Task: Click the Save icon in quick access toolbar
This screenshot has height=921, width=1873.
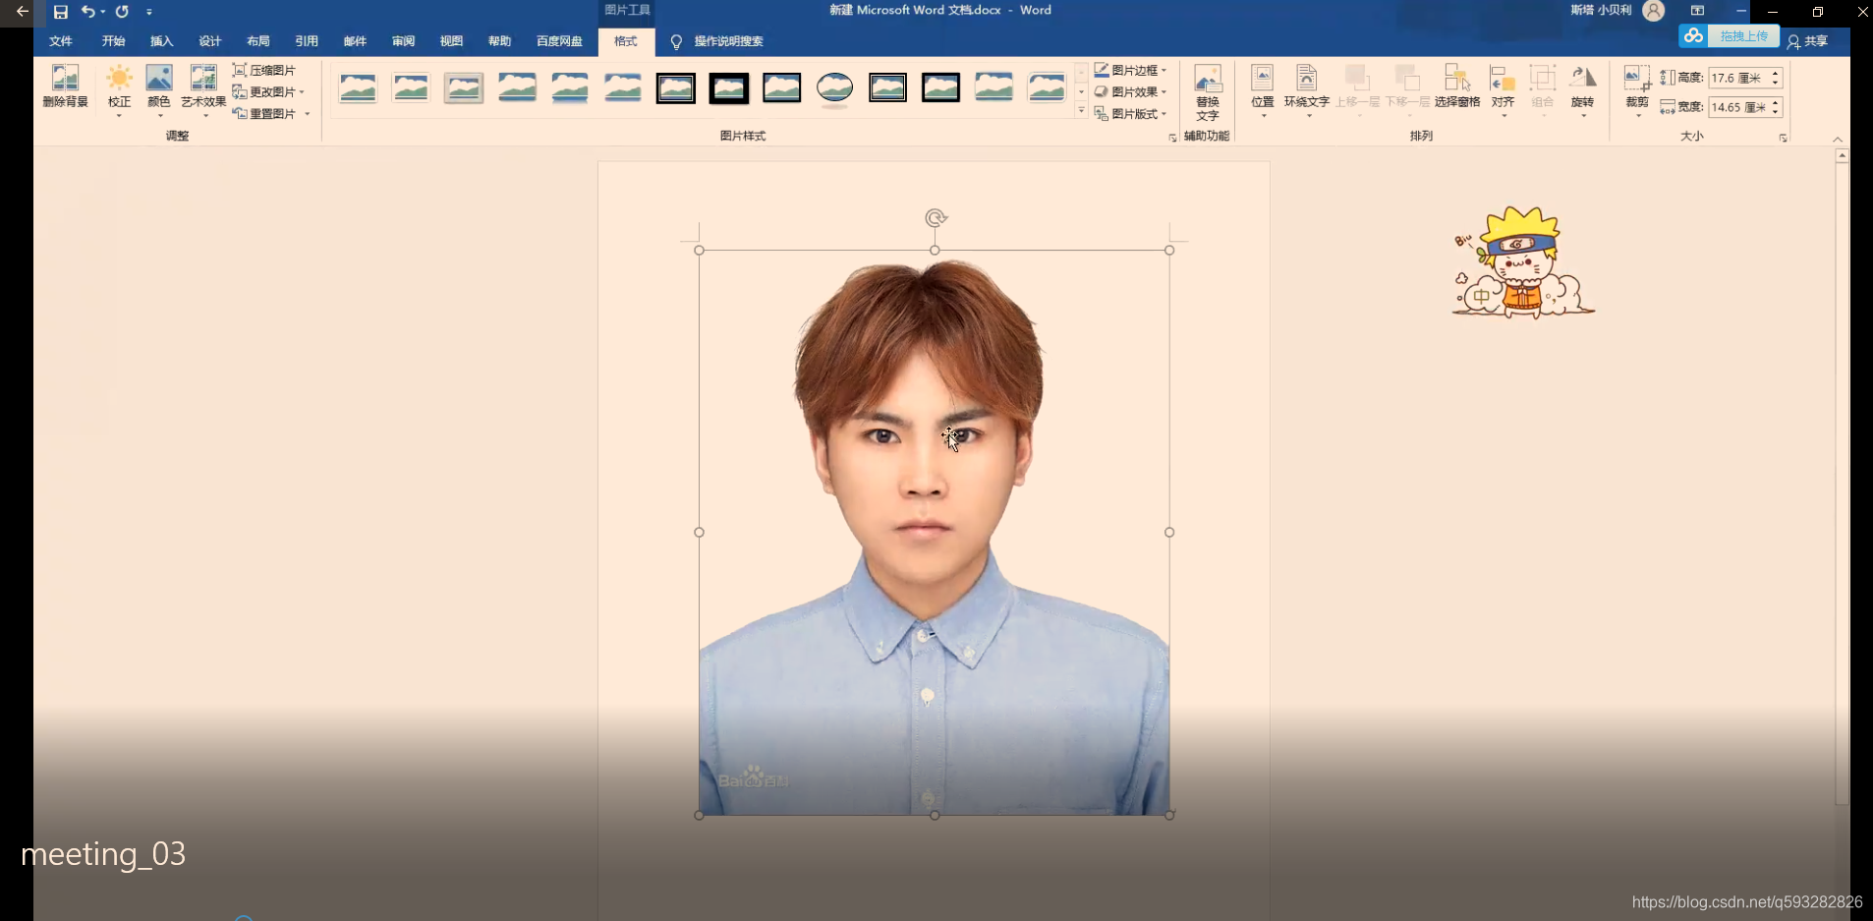Action: coord(60,12)
